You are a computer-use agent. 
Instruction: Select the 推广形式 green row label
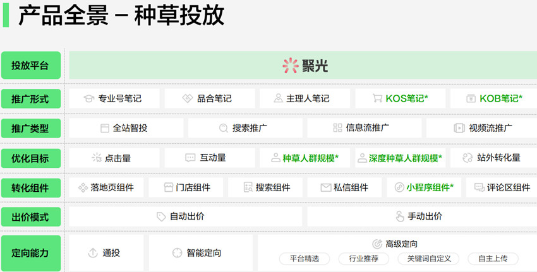[x=31, y=98]
